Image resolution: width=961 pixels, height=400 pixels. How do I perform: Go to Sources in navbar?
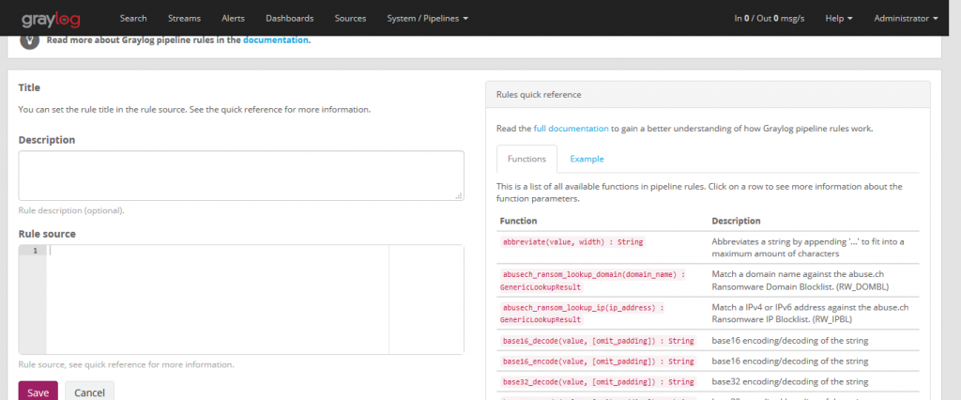click(x=350, y=18)
